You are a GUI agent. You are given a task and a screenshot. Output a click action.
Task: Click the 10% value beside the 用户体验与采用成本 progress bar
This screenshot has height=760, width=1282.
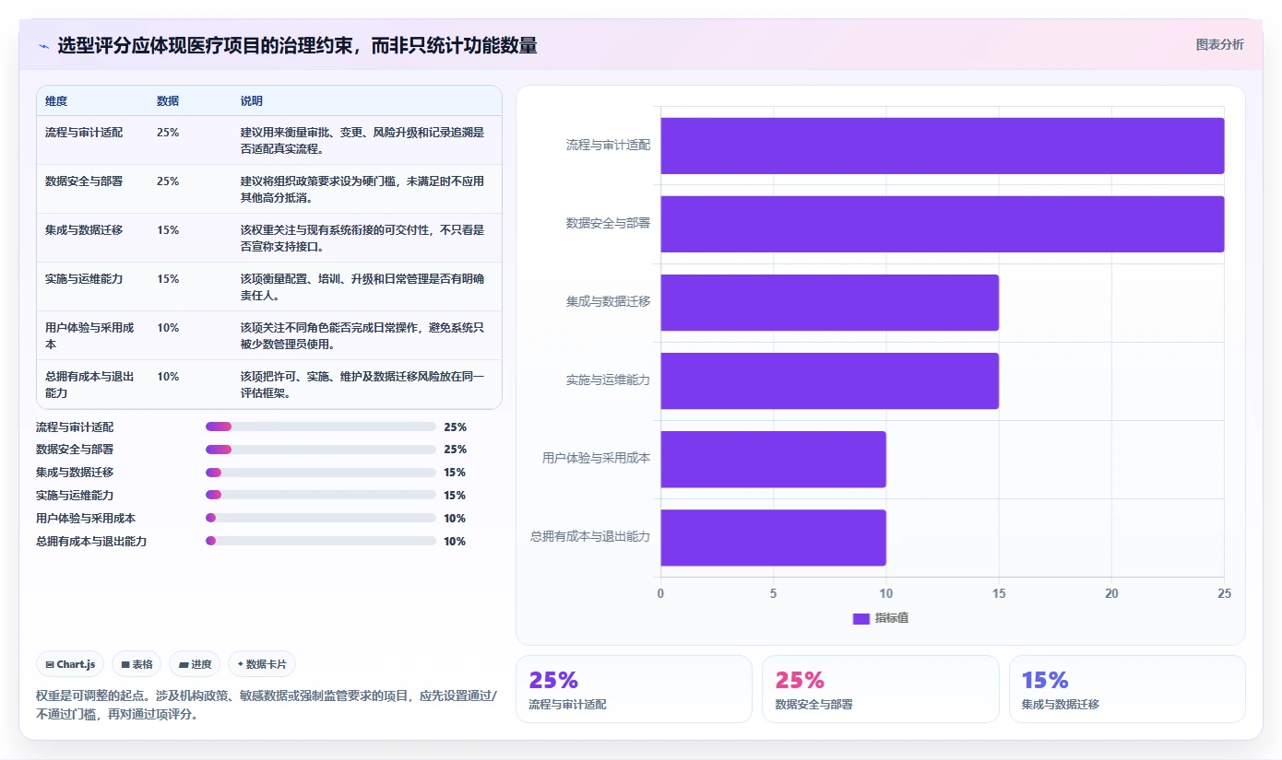[455, 518]
